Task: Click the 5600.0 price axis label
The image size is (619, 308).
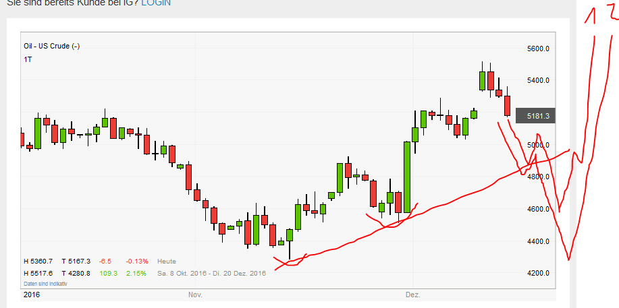Action: (538, 49)
